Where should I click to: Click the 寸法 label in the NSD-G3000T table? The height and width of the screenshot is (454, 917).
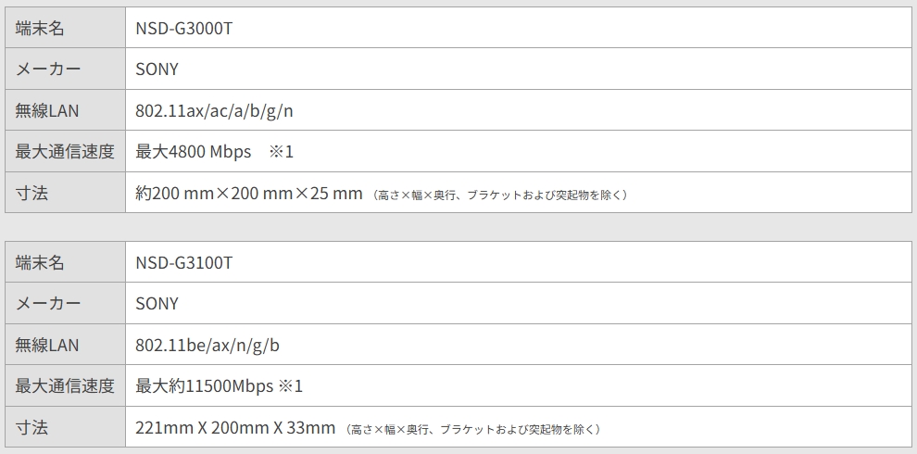pyautogui.click(x=31, y=193)
